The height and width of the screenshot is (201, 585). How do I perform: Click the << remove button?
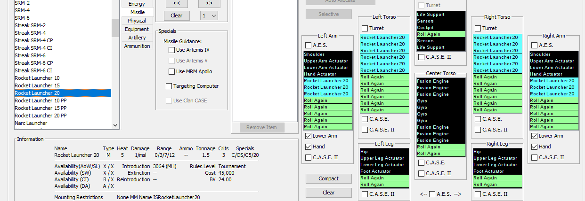coord(177,3)
